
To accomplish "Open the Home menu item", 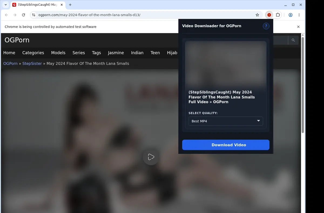I will coord(9,53).
